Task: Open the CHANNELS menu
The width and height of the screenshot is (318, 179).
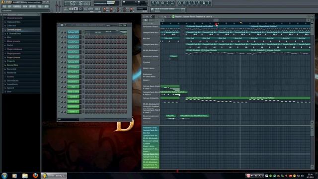Action: coord(17,6)
